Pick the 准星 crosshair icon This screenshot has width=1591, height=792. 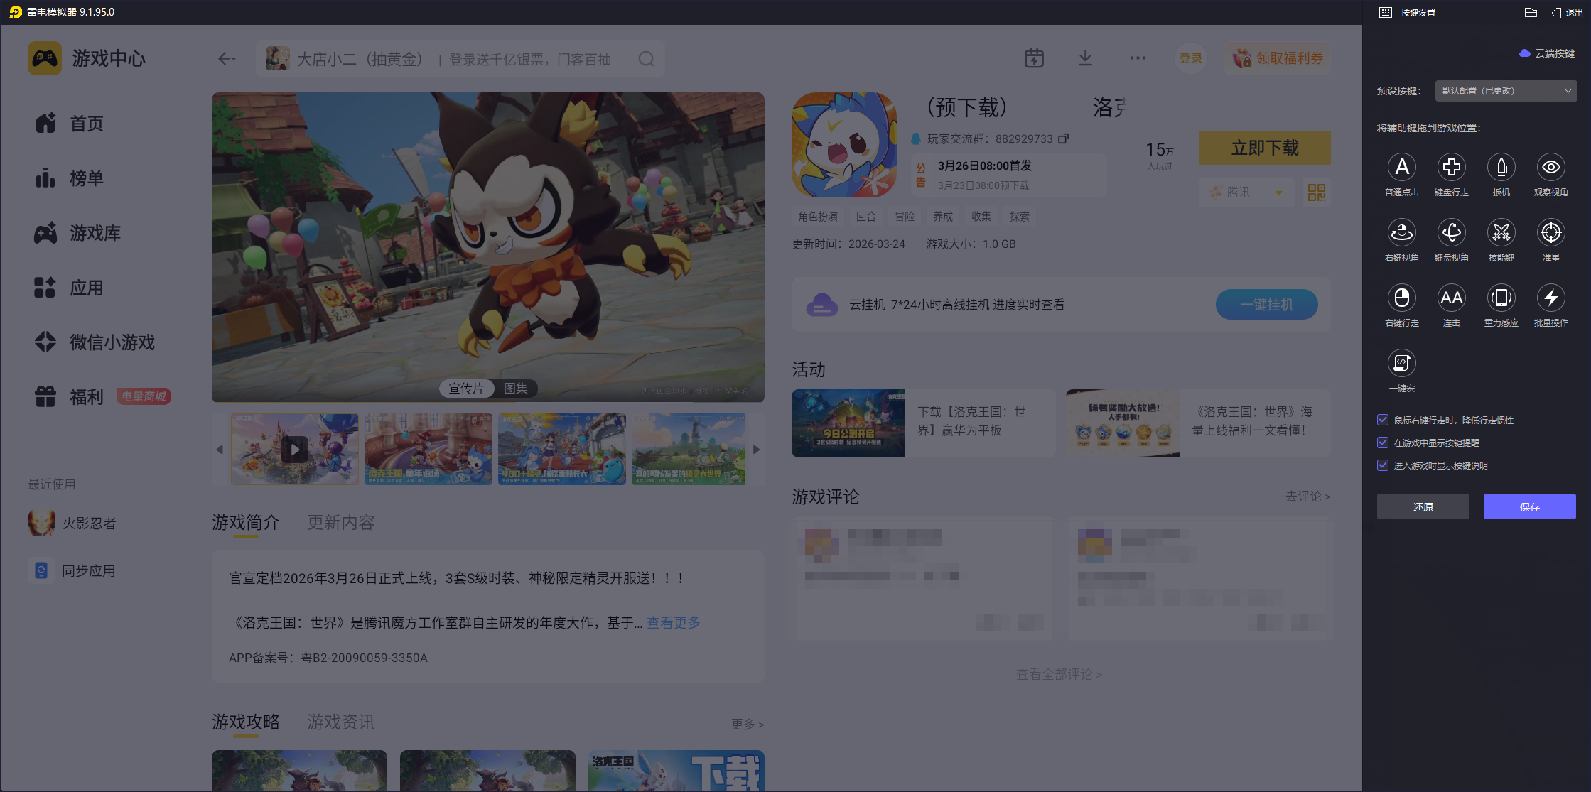(1550, 233)
